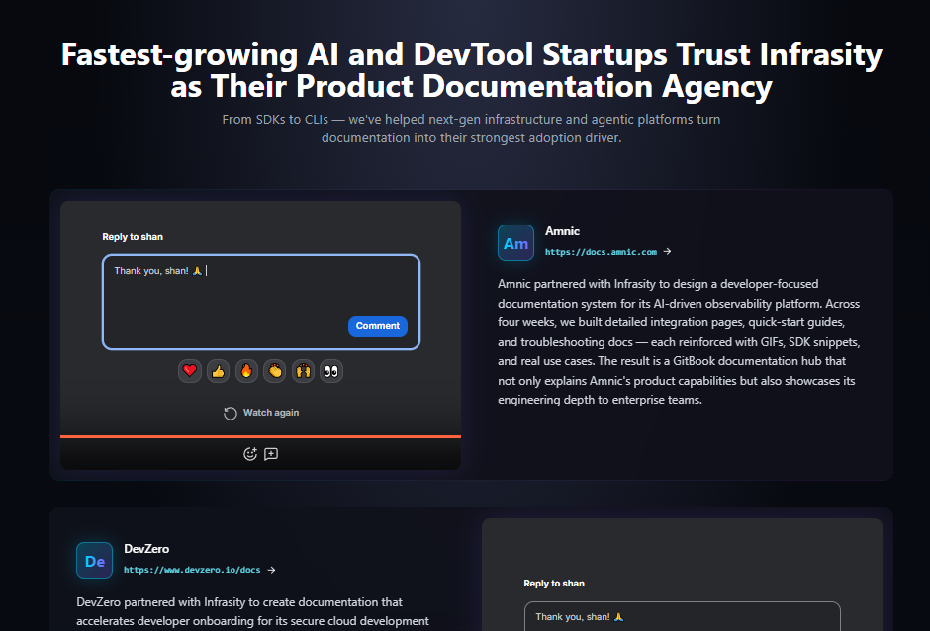Image resolution: width=930 pixels, height=631 pixels.
Task: Click the red heart reaction emoji
Action: pos(190,371)
